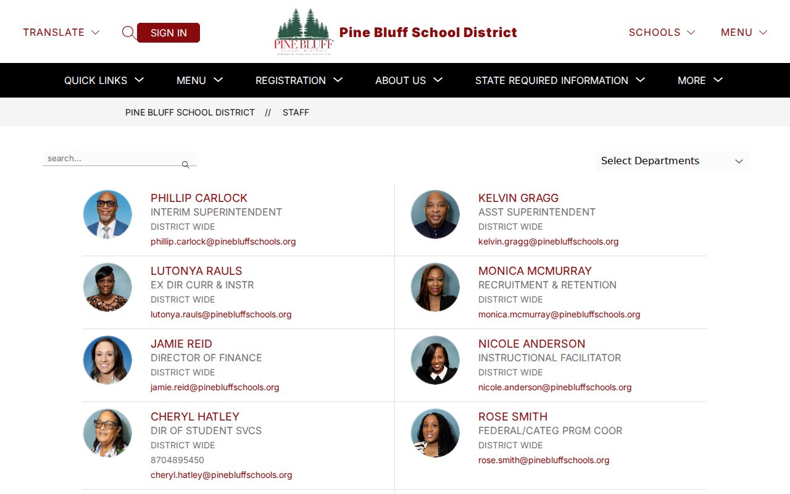The image size is (790, 494).
Task: Email kelvin.gragg@pinebluffschools.org
Action: (549, 241)
